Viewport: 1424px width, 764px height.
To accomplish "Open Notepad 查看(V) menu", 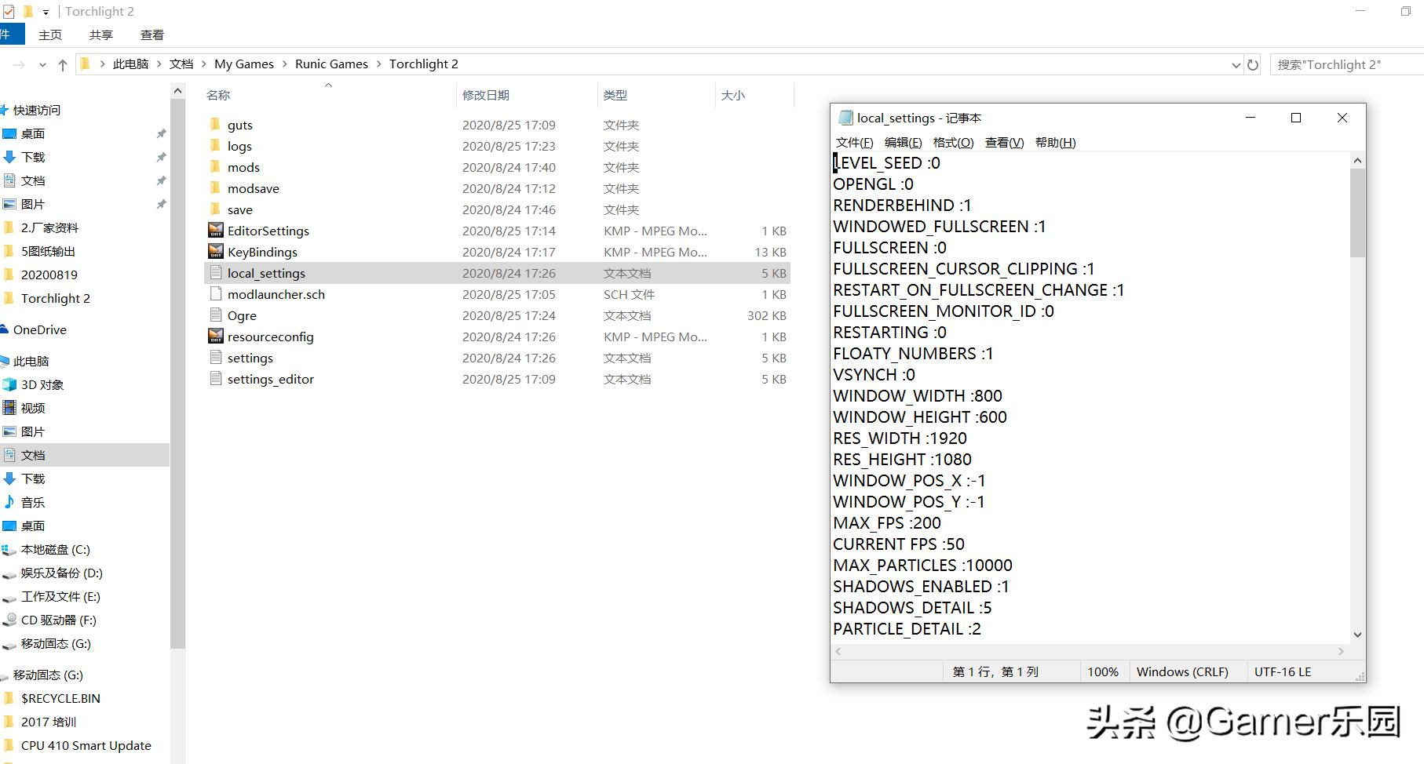I will click(x=1004, y=142).
